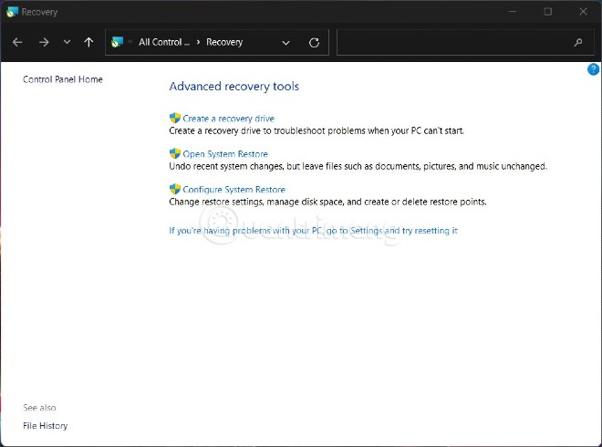602x447 pixels.
Task: Expand the breadcrumb separator arrow before Recovery
Action: (x=198, y=42)
